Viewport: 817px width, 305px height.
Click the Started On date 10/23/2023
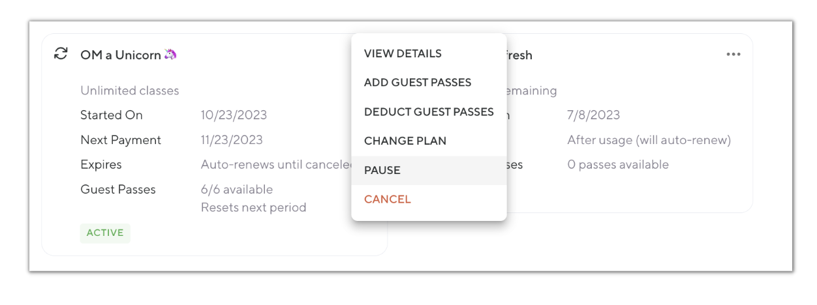234,115
